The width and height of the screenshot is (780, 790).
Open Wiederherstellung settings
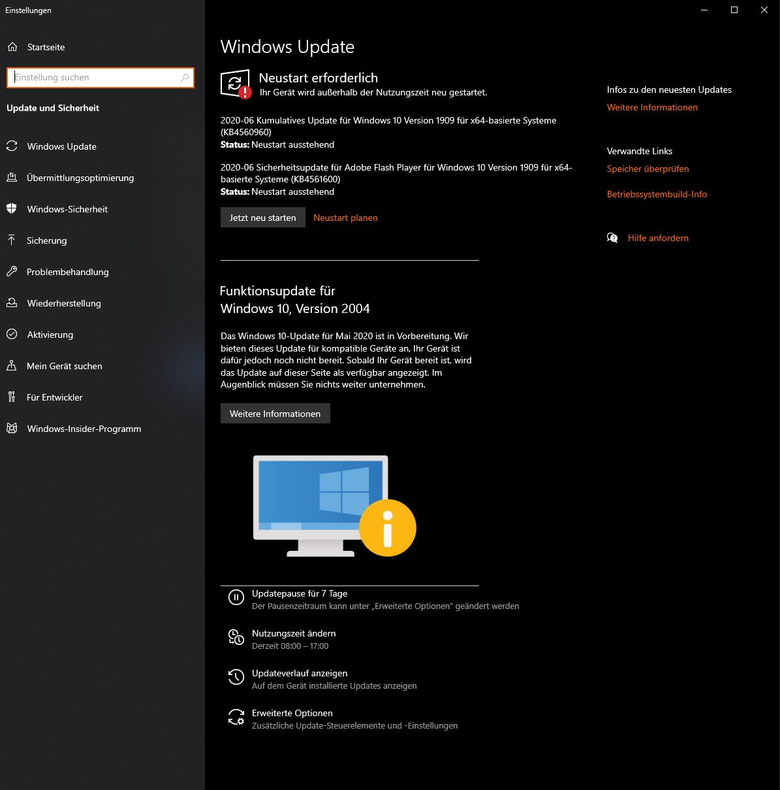point(64,303)
